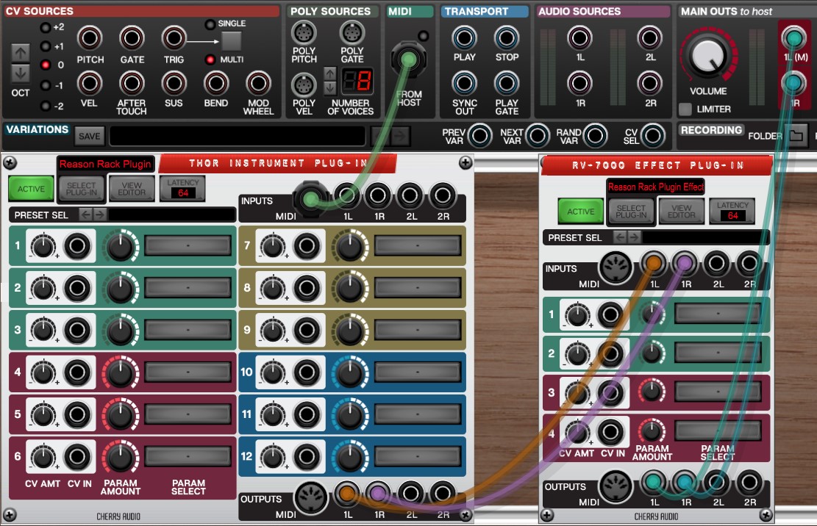
Task: Click Thor SELECT PLUG-IN button
Action: click(x=82, y=188)
